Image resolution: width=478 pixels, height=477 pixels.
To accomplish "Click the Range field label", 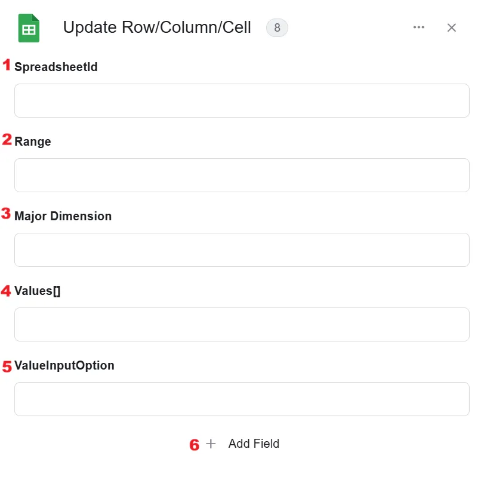I will (33, 141).
